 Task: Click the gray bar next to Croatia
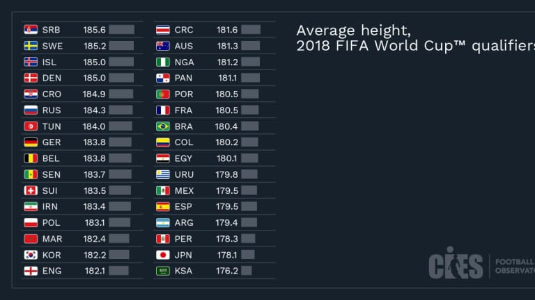(121, 94)
